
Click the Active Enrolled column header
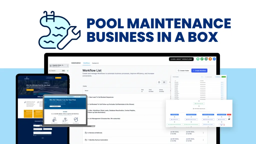point(161,90)
